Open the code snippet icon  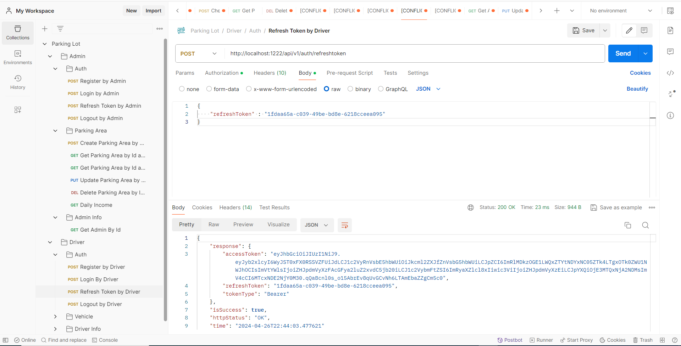[x=670, y=73]
